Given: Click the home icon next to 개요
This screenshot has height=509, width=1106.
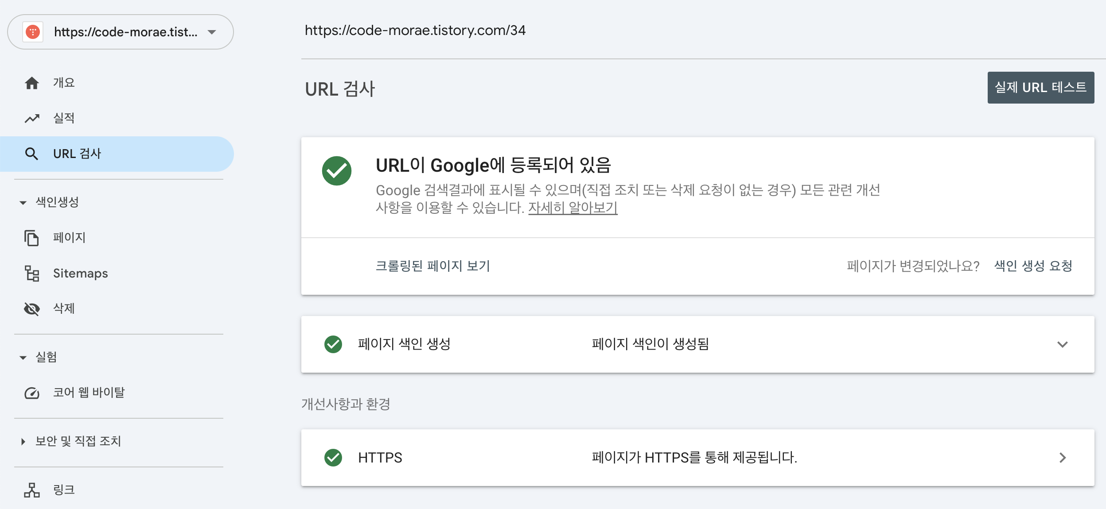Looking at the screenshot, I should pyautogui.click(x=32, y=83).
